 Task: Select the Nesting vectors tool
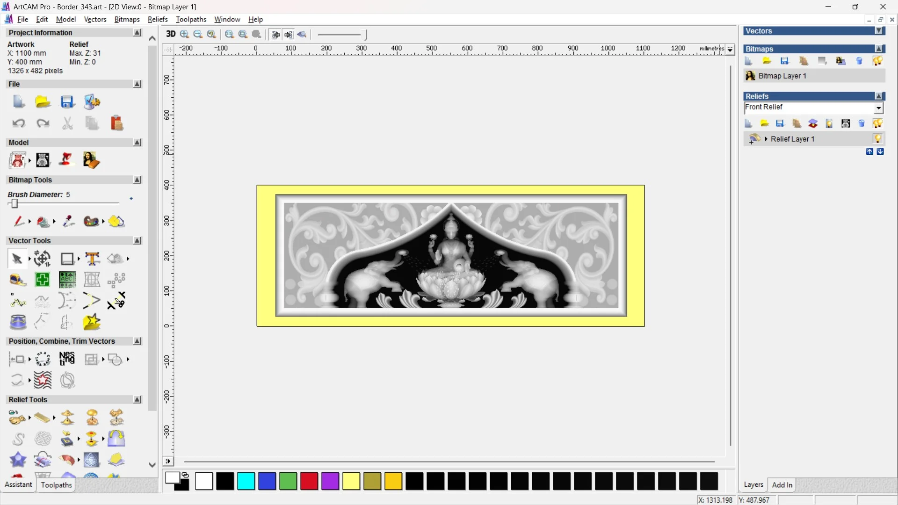pos(67,359)
